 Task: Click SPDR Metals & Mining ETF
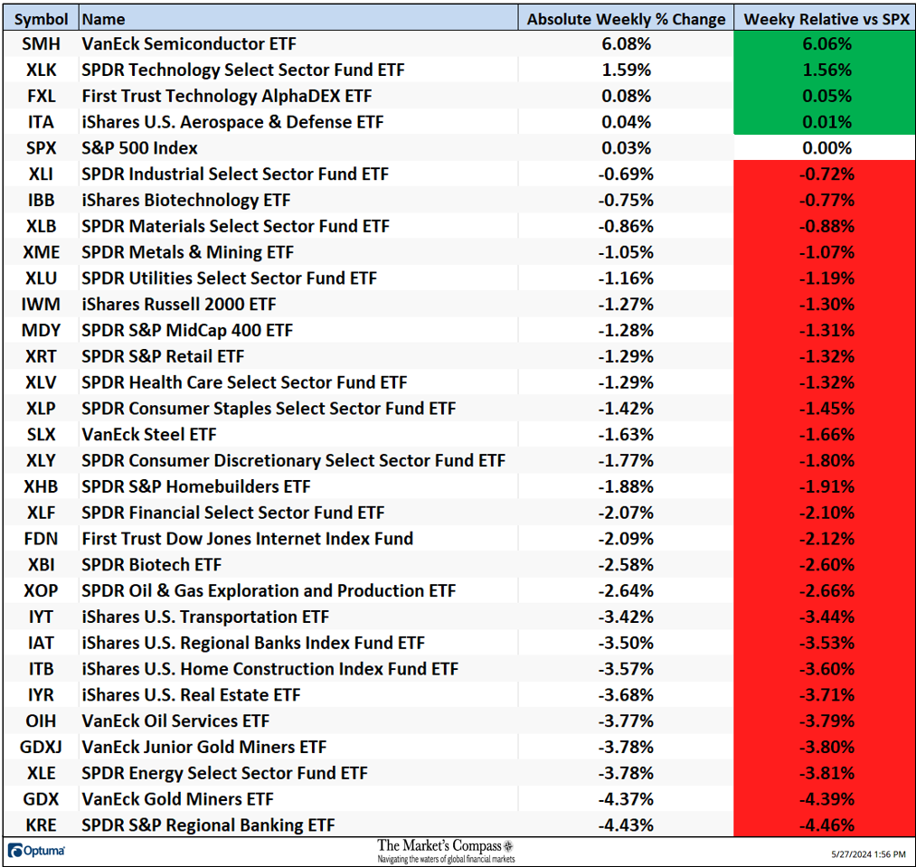click(187, 252)
